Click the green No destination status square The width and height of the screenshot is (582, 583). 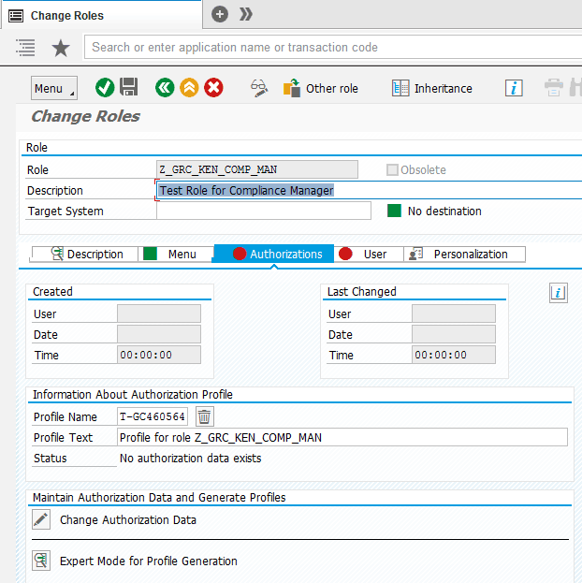coord(394,211)
